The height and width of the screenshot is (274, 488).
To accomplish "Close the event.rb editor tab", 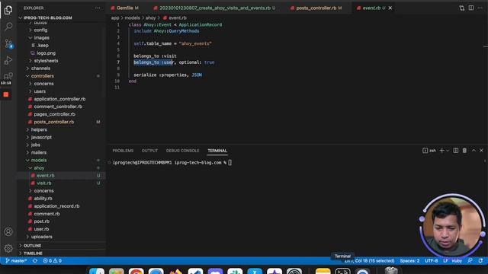I will 390,8.
